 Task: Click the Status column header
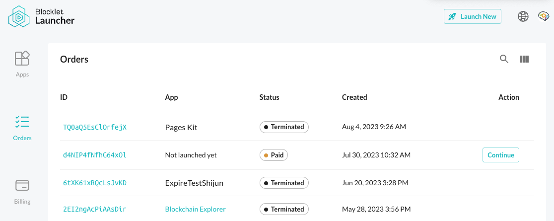(x=269, y=97)
